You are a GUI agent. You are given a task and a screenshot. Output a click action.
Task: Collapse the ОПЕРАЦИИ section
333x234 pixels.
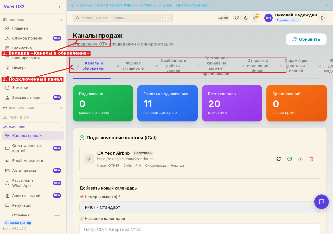click(x=33, y=20)
